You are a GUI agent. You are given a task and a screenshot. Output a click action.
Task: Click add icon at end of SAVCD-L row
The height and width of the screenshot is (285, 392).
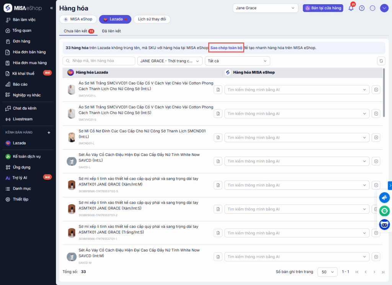(376, 161)
